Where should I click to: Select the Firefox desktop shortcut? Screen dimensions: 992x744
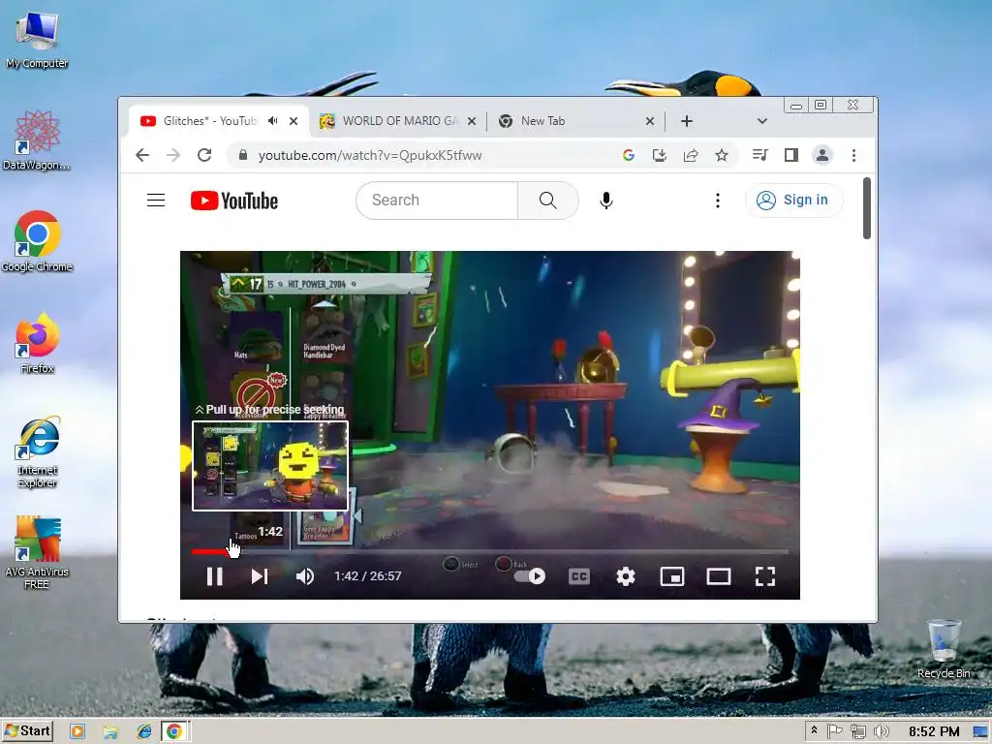coord(37,344)
